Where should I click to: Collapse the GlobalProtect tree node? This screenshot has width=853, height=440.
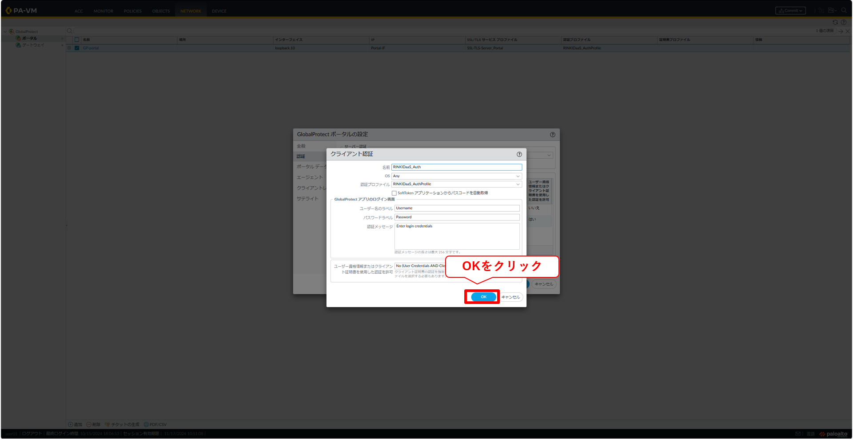(5, 32)
